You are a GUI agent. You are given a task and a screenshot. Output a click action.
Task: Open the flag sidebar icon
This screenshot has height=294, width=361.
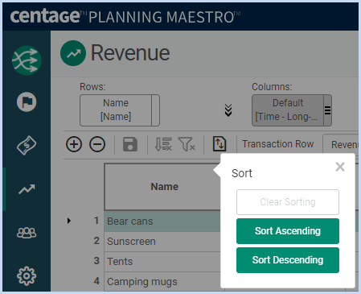pos(27,101)
